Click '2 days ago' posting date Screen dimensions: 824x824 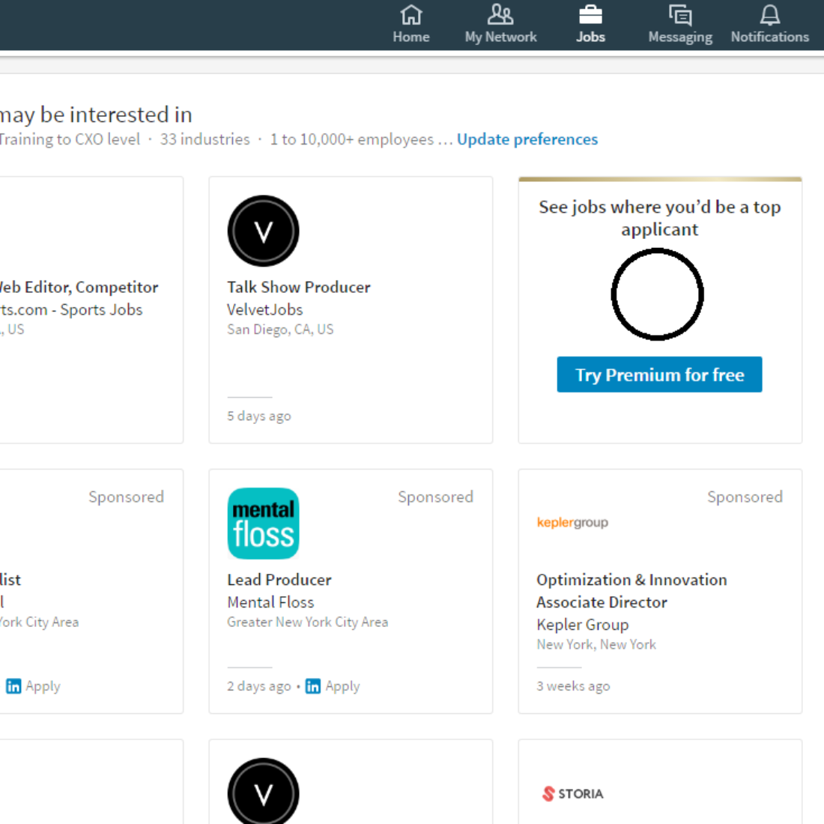(x=259, y=686)
